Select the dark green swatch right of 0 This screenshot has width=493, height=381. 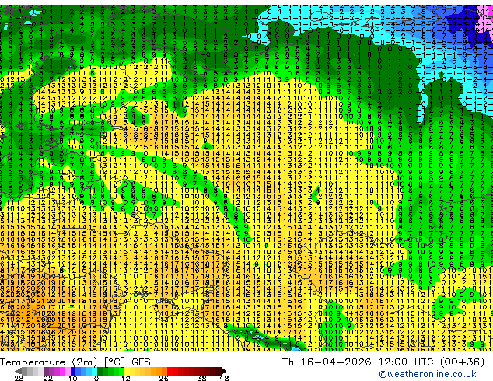click(100, 371)
